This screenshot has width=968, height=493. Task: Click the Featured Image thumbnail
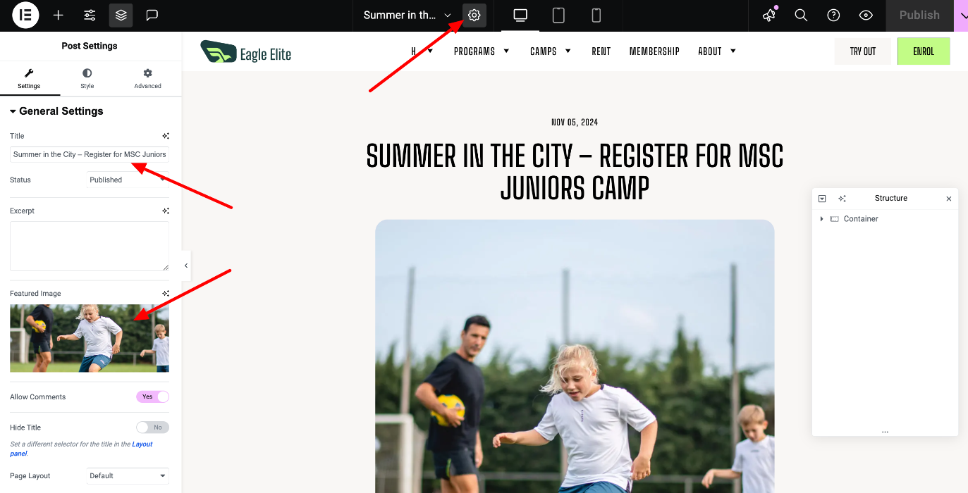click(x=90, y=338)
